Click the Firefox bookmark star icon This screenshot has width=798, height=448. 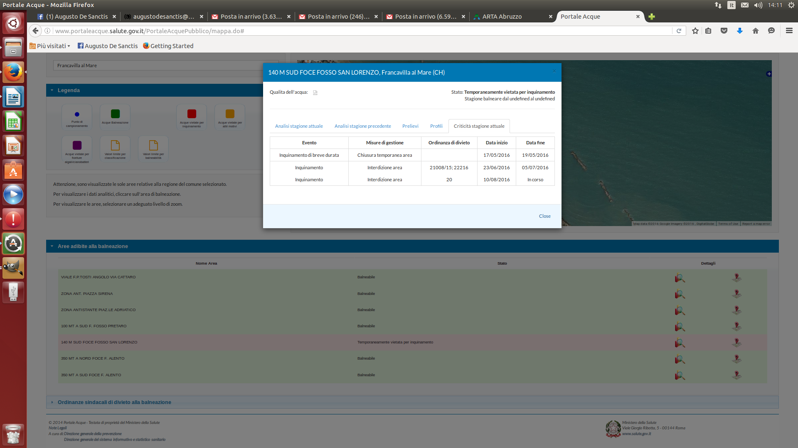(x=695, y=31)
